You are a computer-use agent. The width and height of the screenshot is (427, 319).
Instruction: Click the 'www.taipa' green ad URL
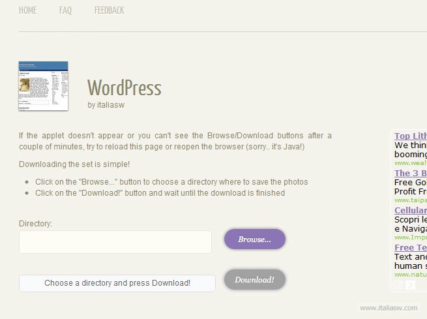(411, 200)
